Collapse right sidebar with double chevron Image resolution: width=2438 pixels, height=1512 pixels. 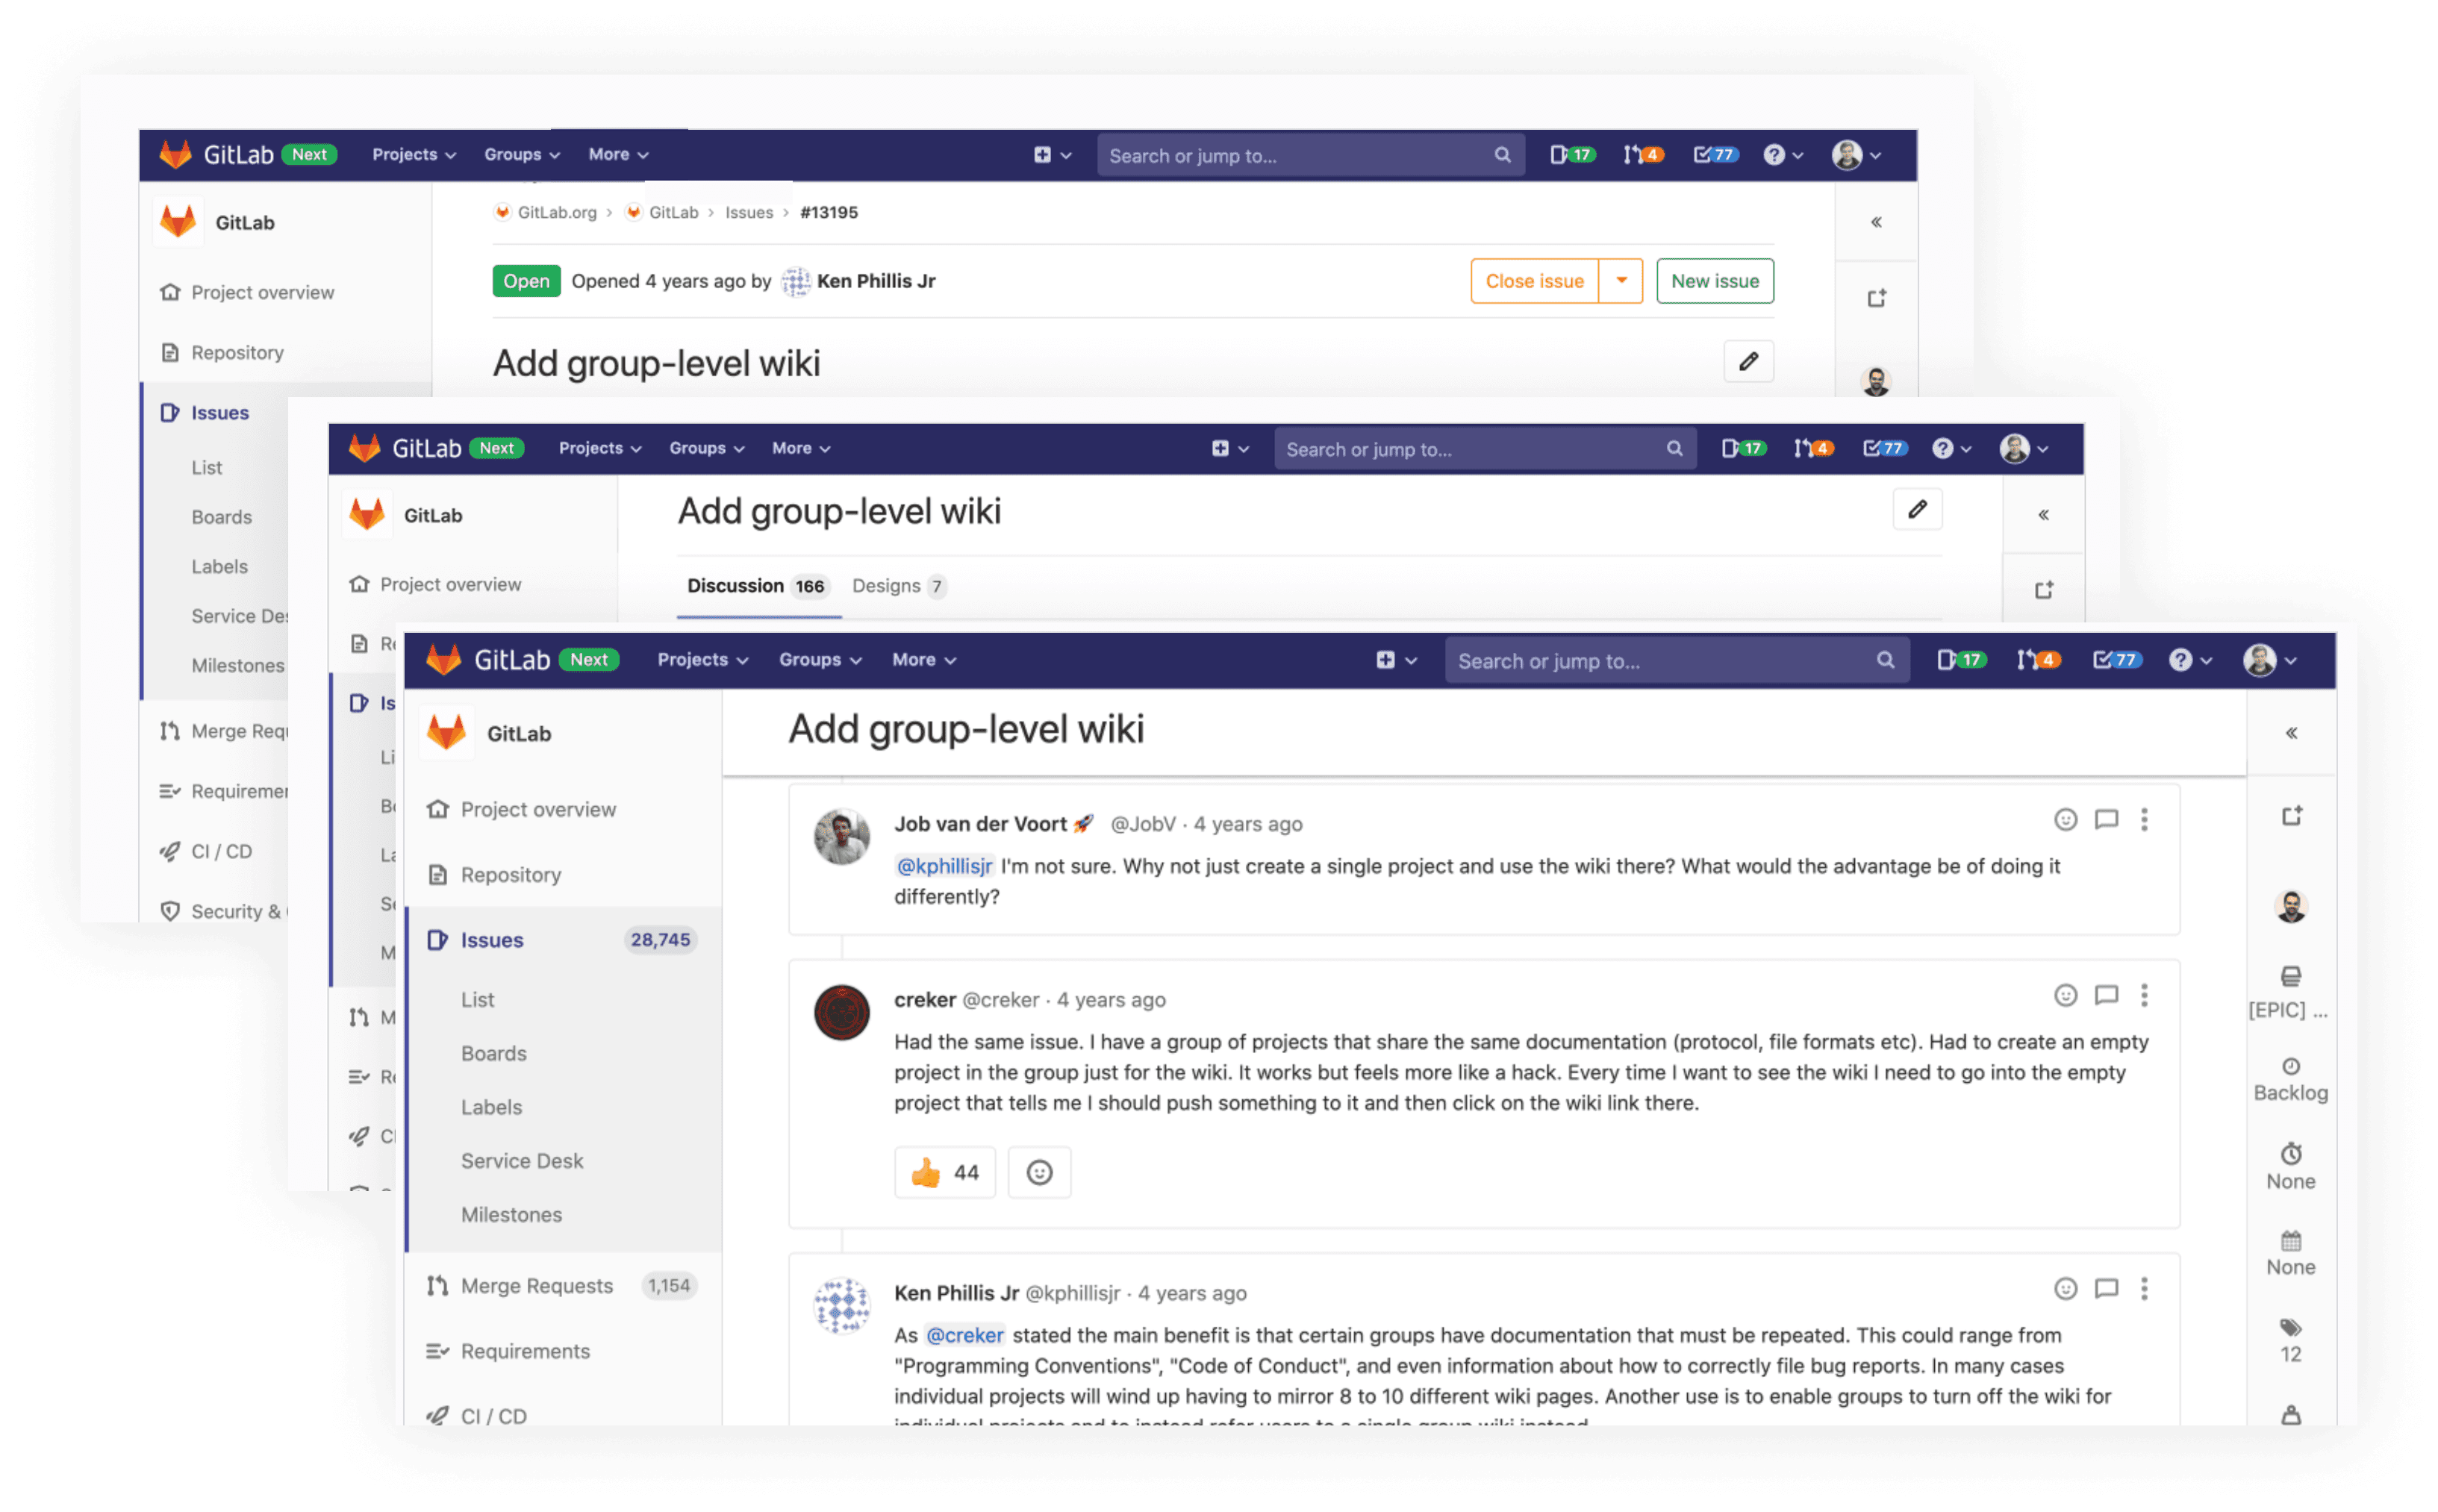[2291, 733]
